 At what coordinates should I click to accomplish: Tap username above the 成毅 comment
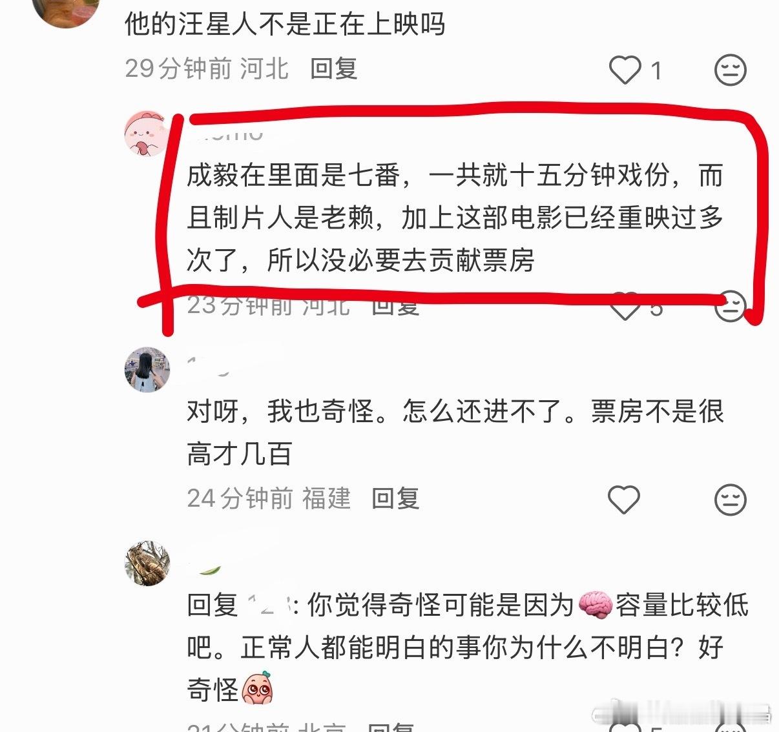[227, 134]
